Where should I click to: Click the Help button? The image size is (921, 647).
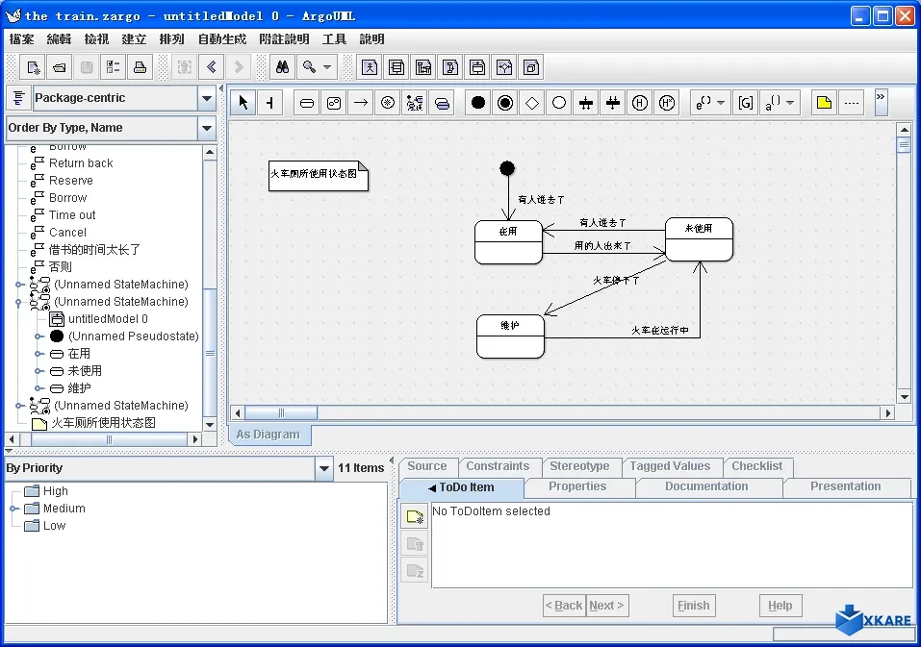[x=780, y=606]
